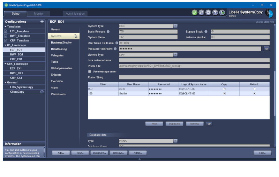Click the logout door icon
This screenshot has width=279, height=177.
(x=222, y=13)
